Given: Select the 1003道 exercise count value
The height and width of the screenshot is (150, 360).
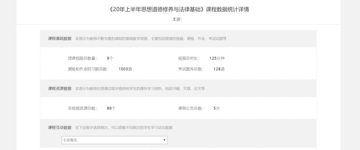Looking at the screenshot, I should (125, 69).
